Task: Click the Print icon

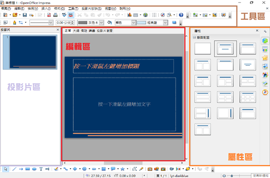Action: 55,15
